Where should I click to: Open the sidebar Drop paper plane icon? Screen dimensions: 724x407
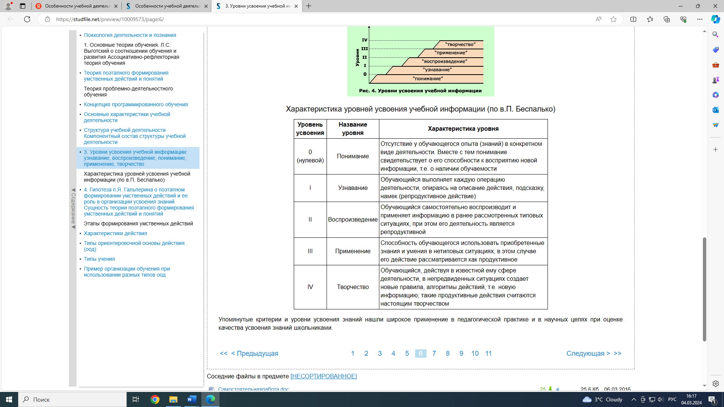pyautogui.click(x=715, y=125)
